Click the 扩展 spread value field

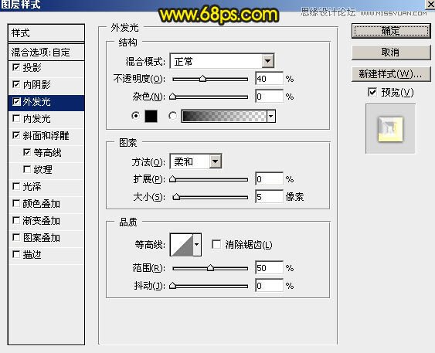pyautogui.click(x=269, y=179)
